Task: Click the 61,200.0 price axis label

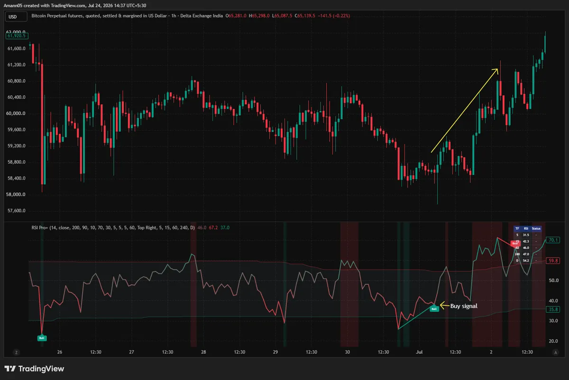Action: (16, 65)
